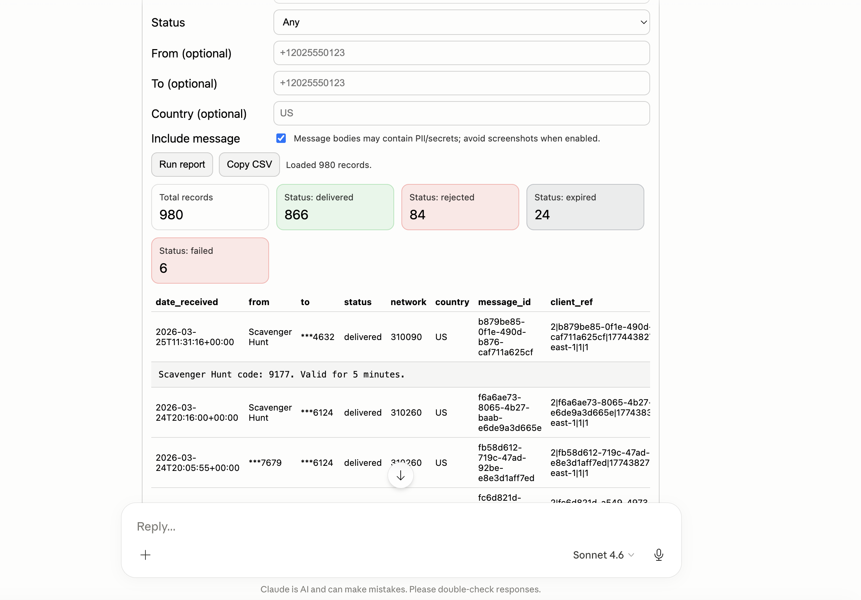Toggle the Include message checkbox
This screenshot has width=861, height=600.
281,139
